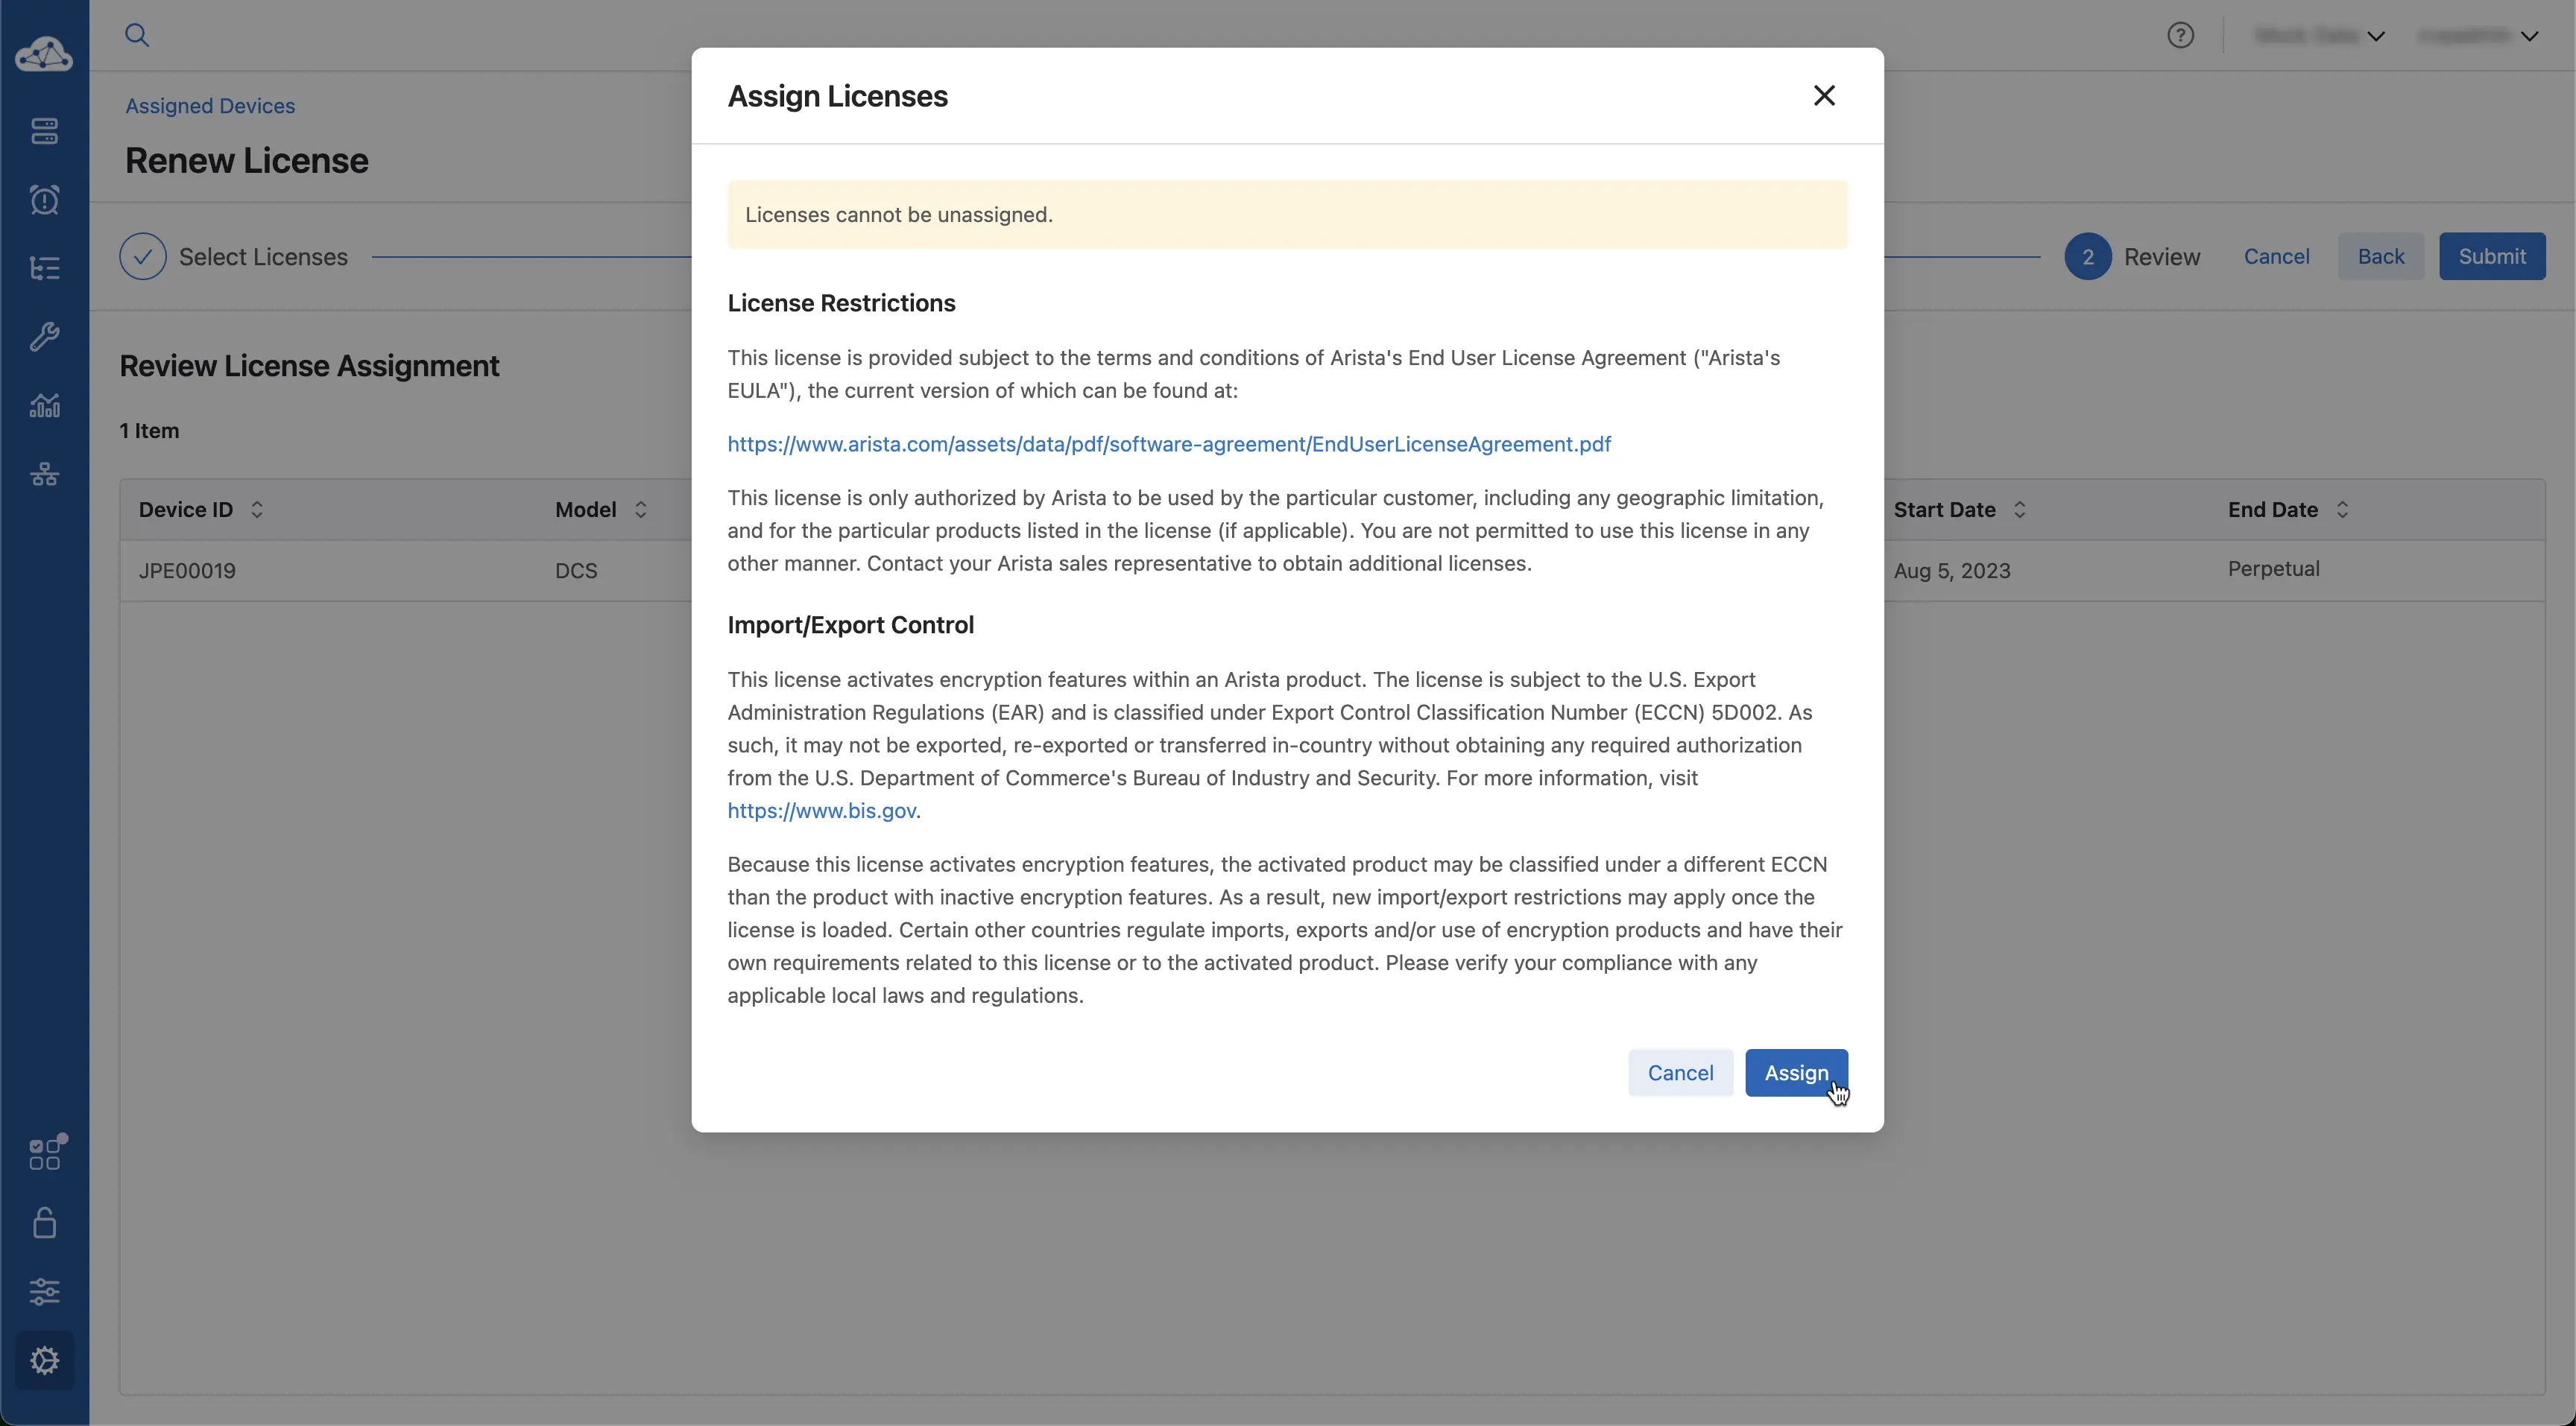2576x1426 pixels.
Task: Open the sliders configuration sidebar icon
Action: click(x=44, y=1291)
